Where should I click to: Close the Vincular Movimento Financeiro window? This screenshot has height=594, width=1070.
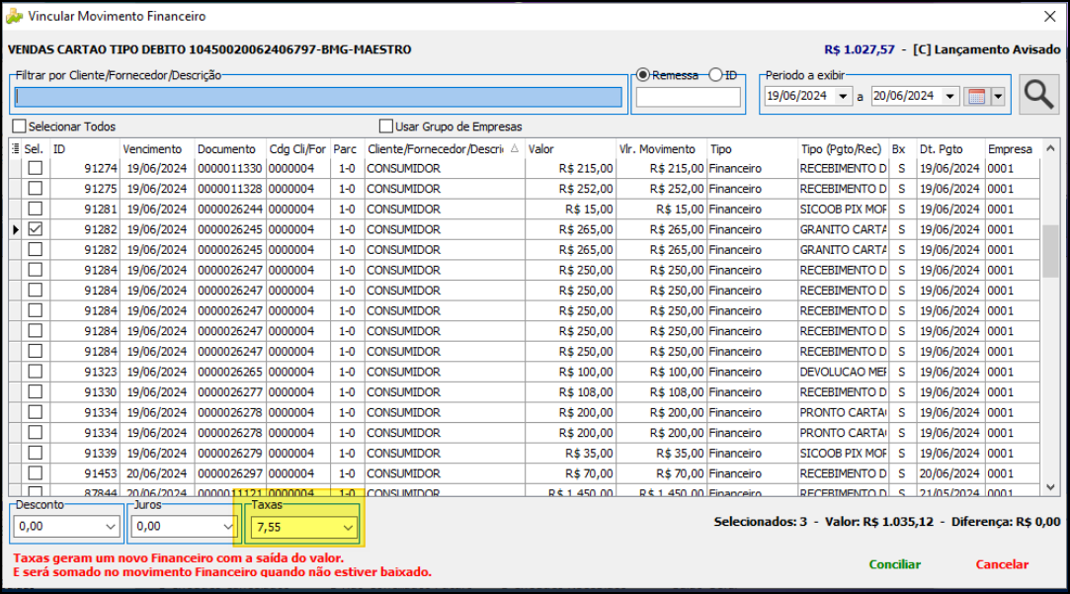tap(1049, 17)
